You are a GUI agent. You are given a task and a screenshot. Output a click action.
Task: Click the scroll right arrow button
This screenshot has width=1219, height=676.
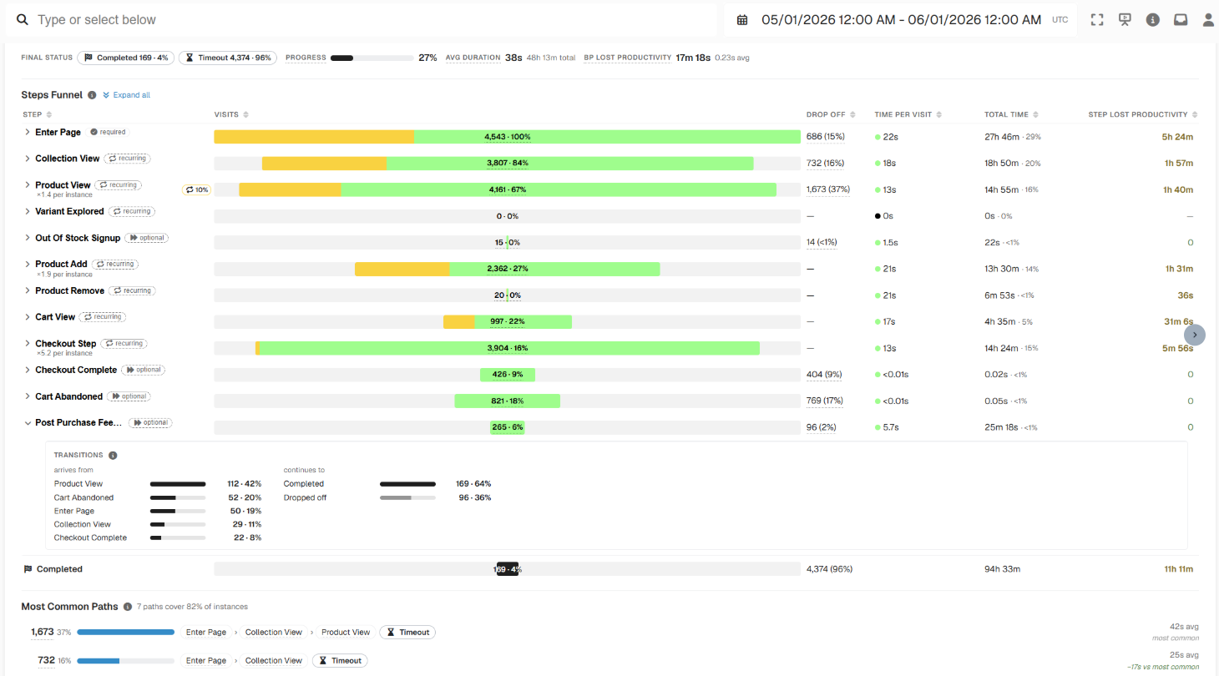click(x=1195, y=335)
